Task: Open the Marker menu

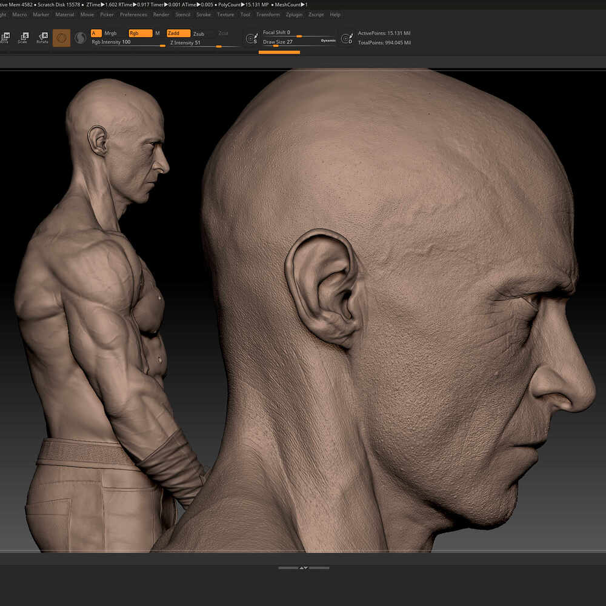Action: [41, 15]
